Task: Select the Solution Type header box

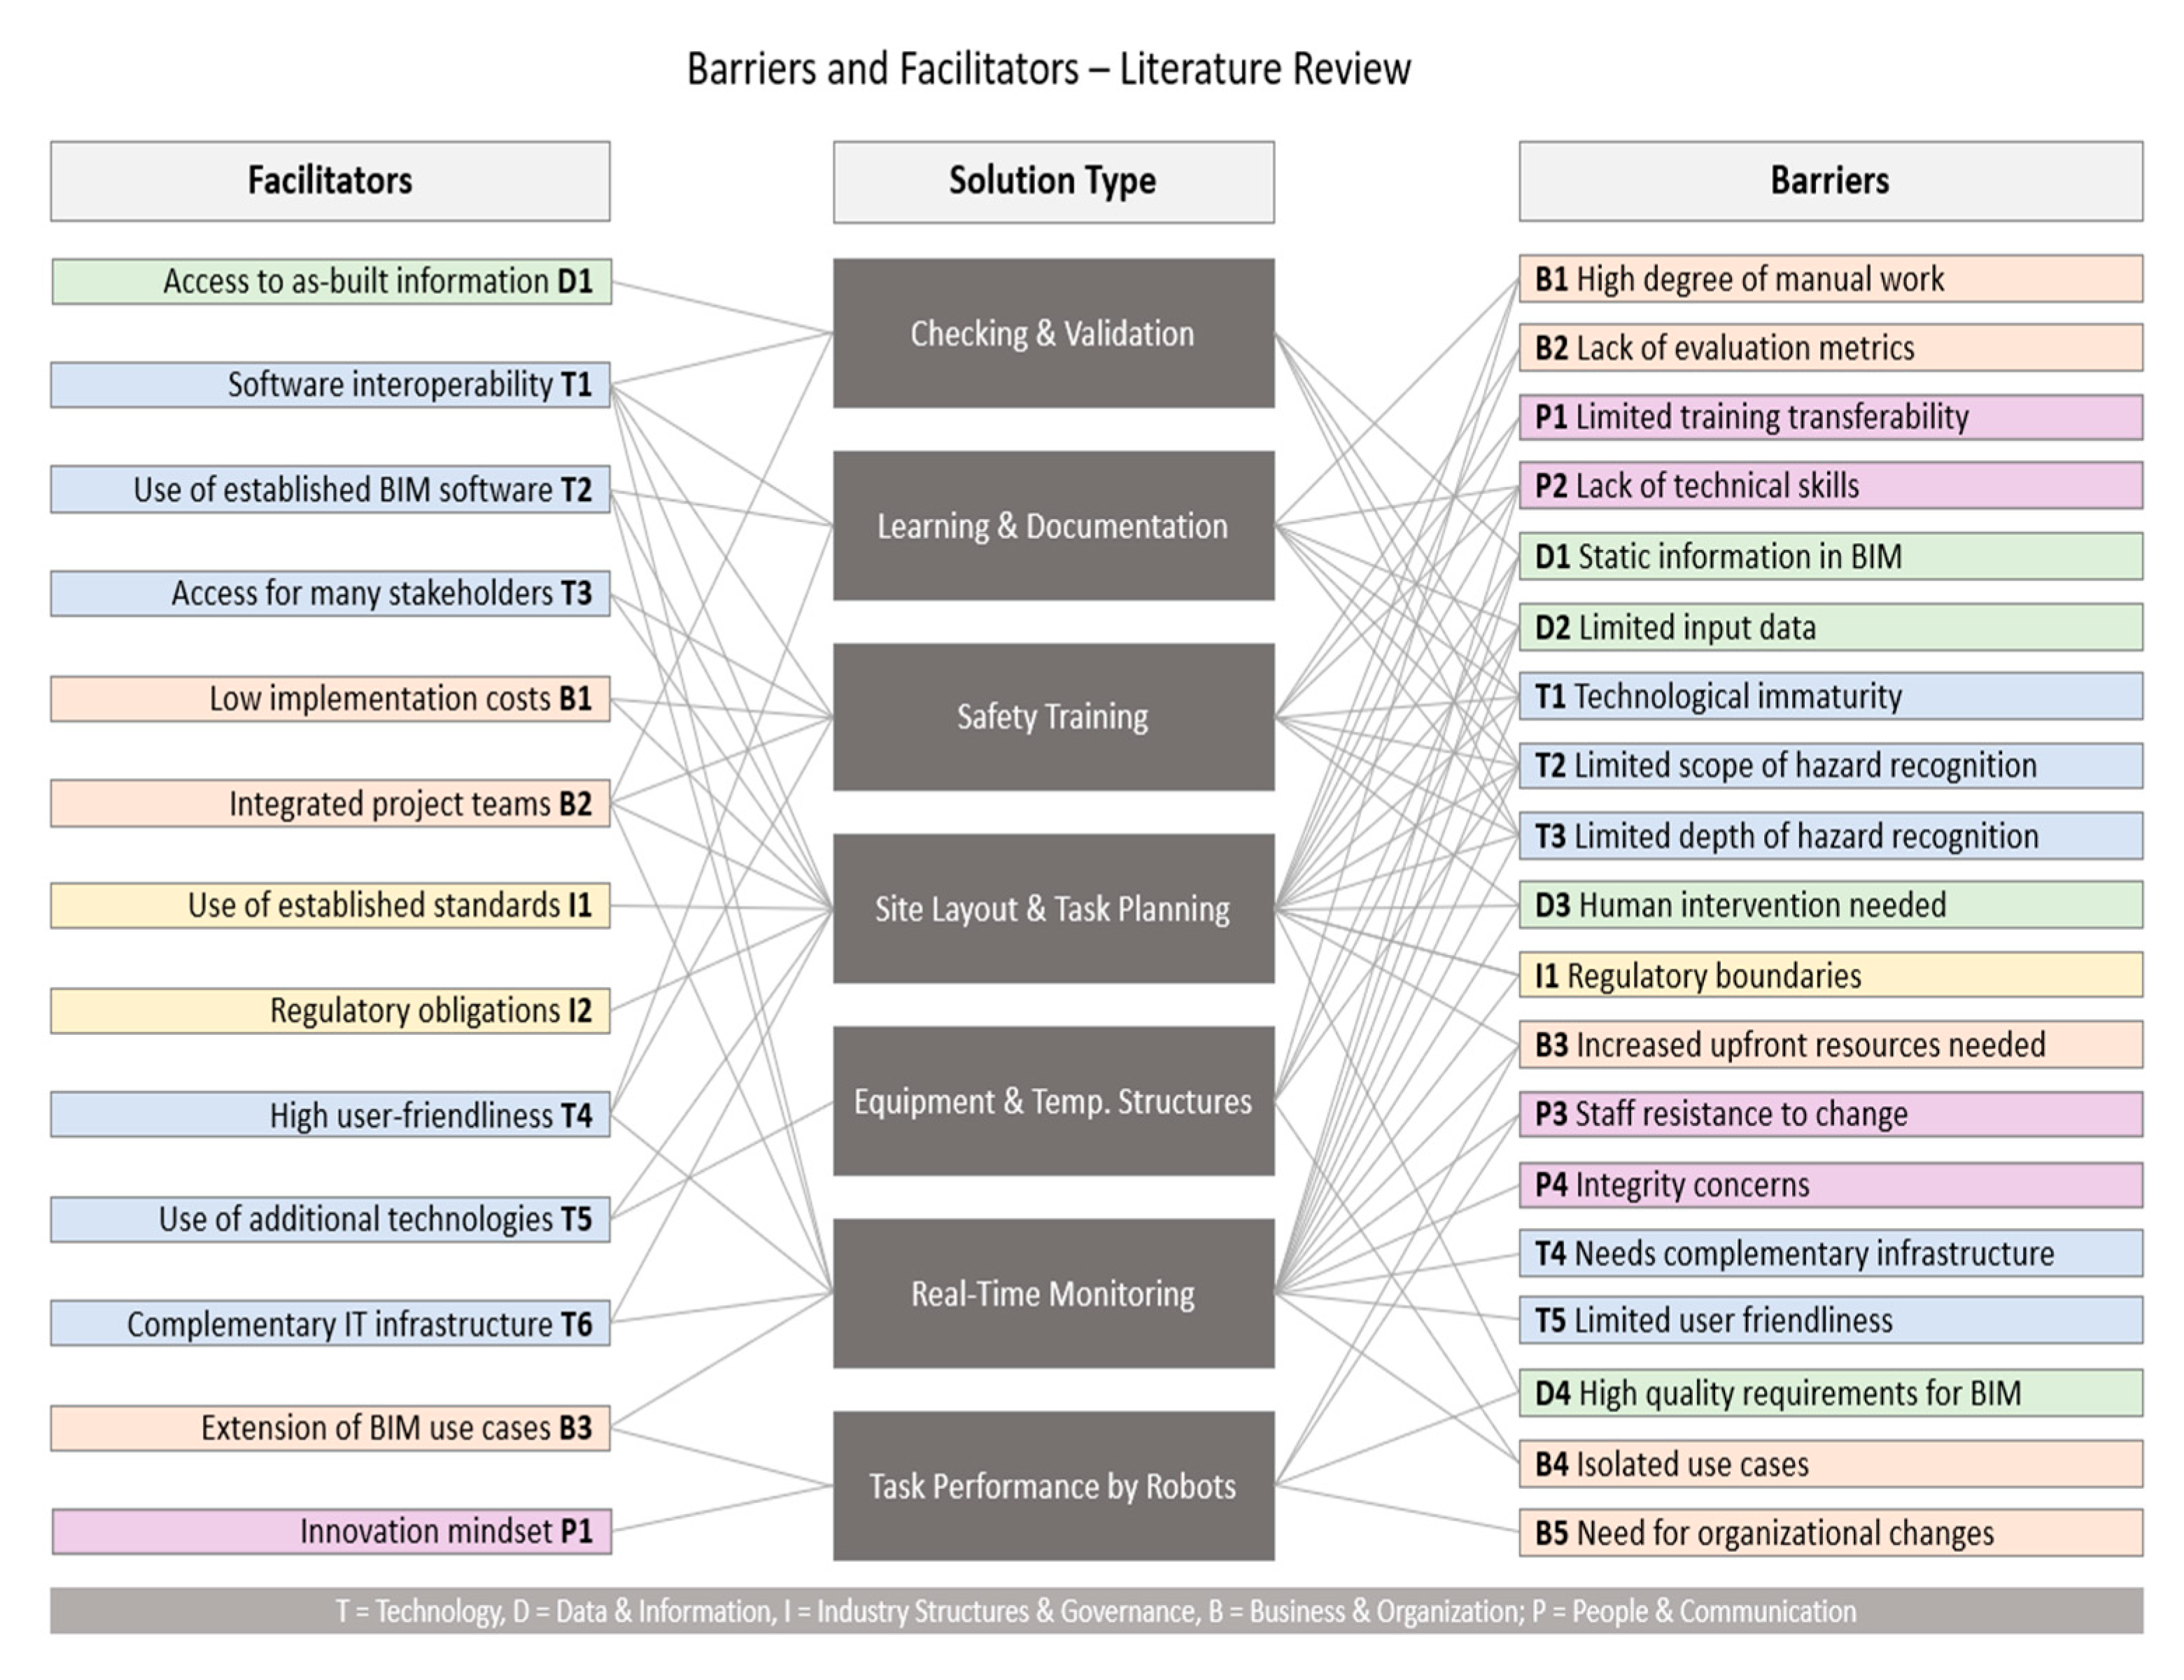Action: [x=1053, y=182]
